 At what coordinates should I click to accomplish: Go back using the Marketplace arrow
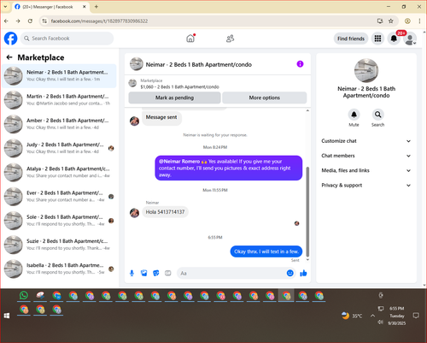(9, 57)
